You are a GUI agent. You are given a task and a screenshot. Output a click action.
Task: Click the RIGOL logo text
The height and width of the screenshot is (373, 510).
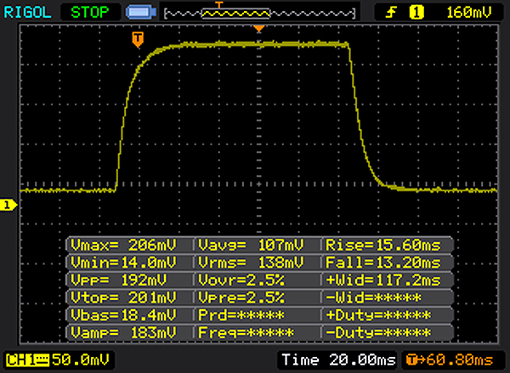(x=27, y=13)
